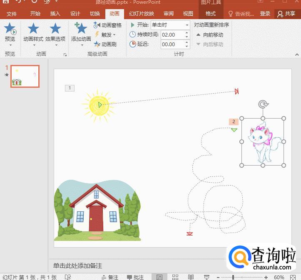Open the 幻灯片放映 tab

[x=141, y=14]
